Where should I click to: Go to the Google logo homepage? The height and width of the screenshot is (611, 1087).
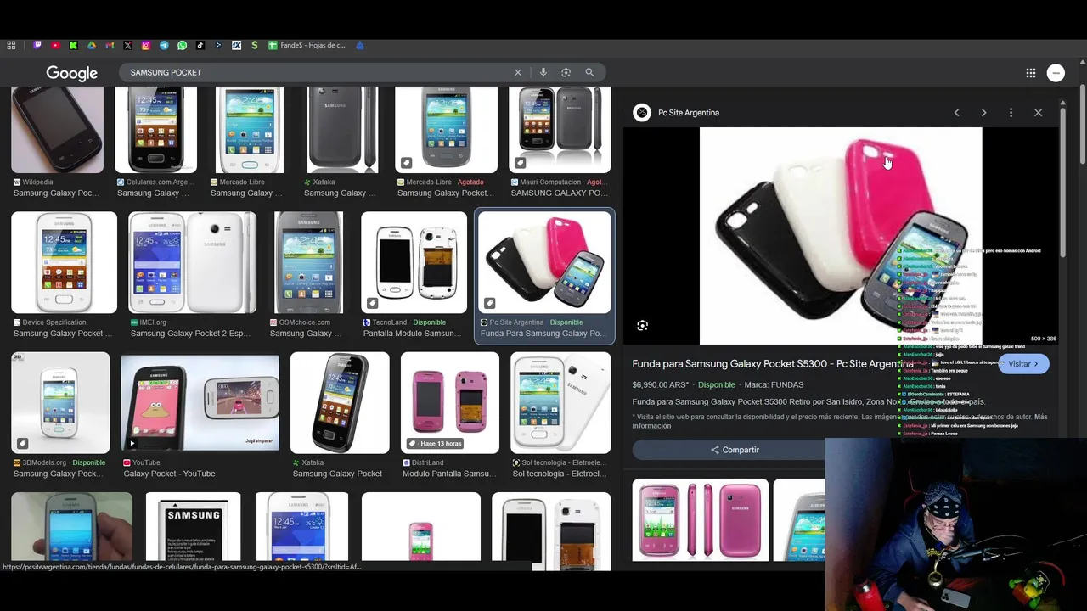tap(72, 73)
